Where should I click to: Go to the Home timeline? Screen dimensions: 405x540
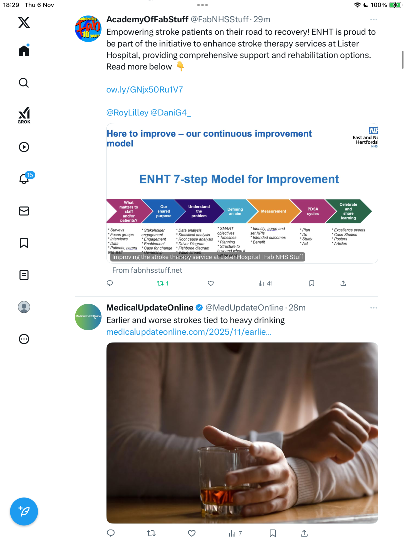(24, 50)
